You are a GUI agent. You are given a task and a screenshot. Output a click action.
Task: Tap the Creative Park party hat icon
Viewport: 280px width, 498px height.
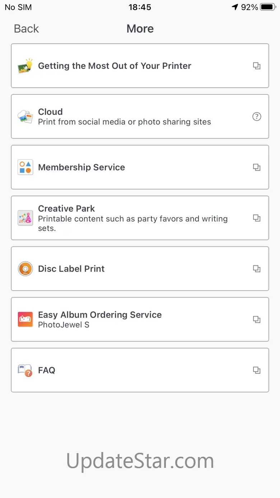25,218
